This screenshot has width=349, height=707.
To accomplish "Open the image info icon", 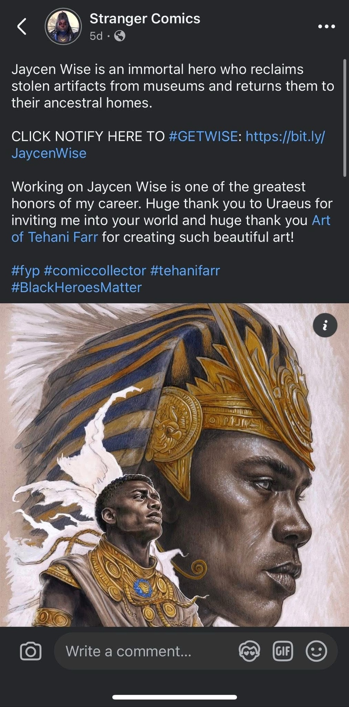I will pos(325,325).
